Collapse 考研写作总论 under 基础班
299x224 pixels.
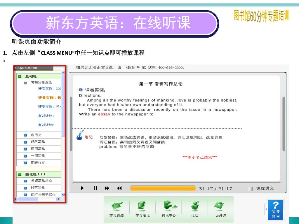click(25, 83)
